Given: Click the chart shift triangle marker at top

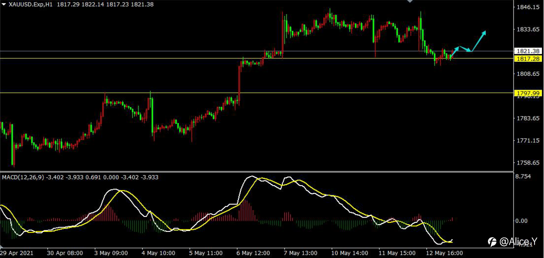Looking at the screenshot, I should pyautogui.click(x=410, y=1).
